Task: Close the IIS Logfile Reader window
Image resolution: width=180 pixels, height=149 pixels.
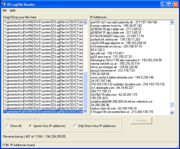Action: (176, 4)
